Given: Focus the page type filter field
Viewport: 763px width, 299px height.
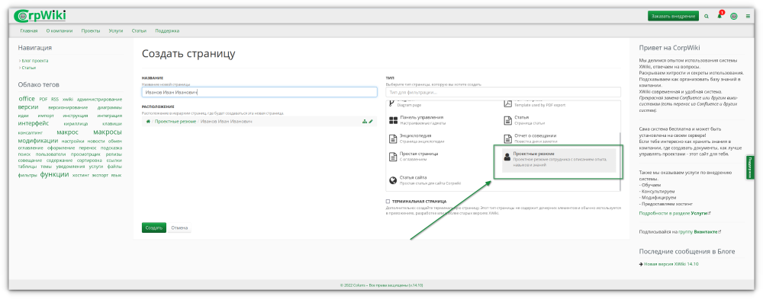Looking at the screenshot, I should [503, 92].
